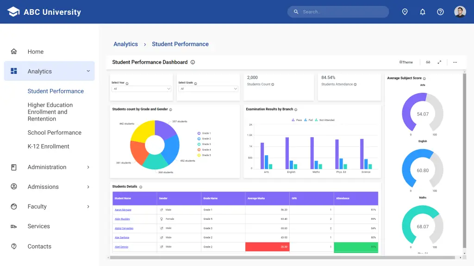Open the Select Year dropdown
The height and width of the screenshot is (266, 474).
pos(140,89)
